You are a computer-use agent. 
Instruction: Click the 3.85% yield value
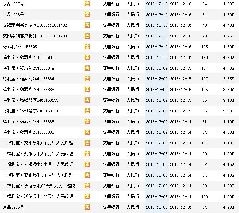[x=229, y=79]
